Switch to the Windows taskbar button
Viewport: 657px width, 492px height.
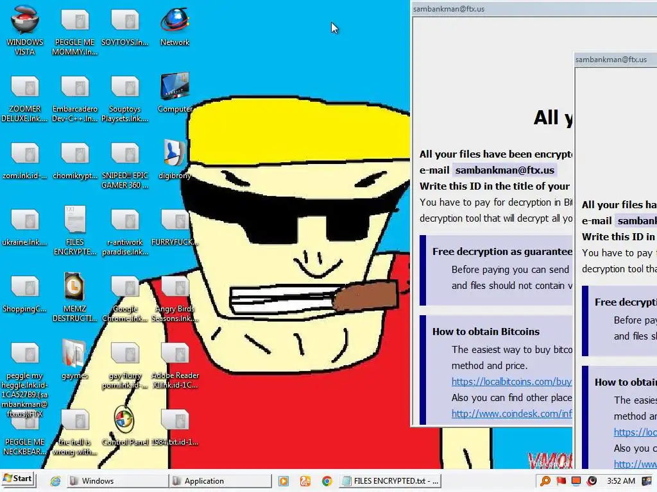117,481
